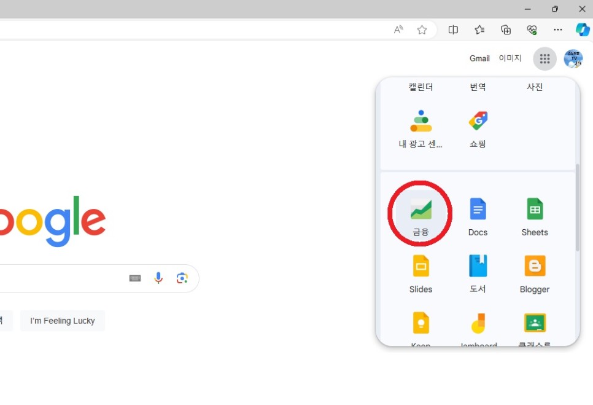Click the Translate (번역) label
This screenshot has height=405, width=593.
478,87
